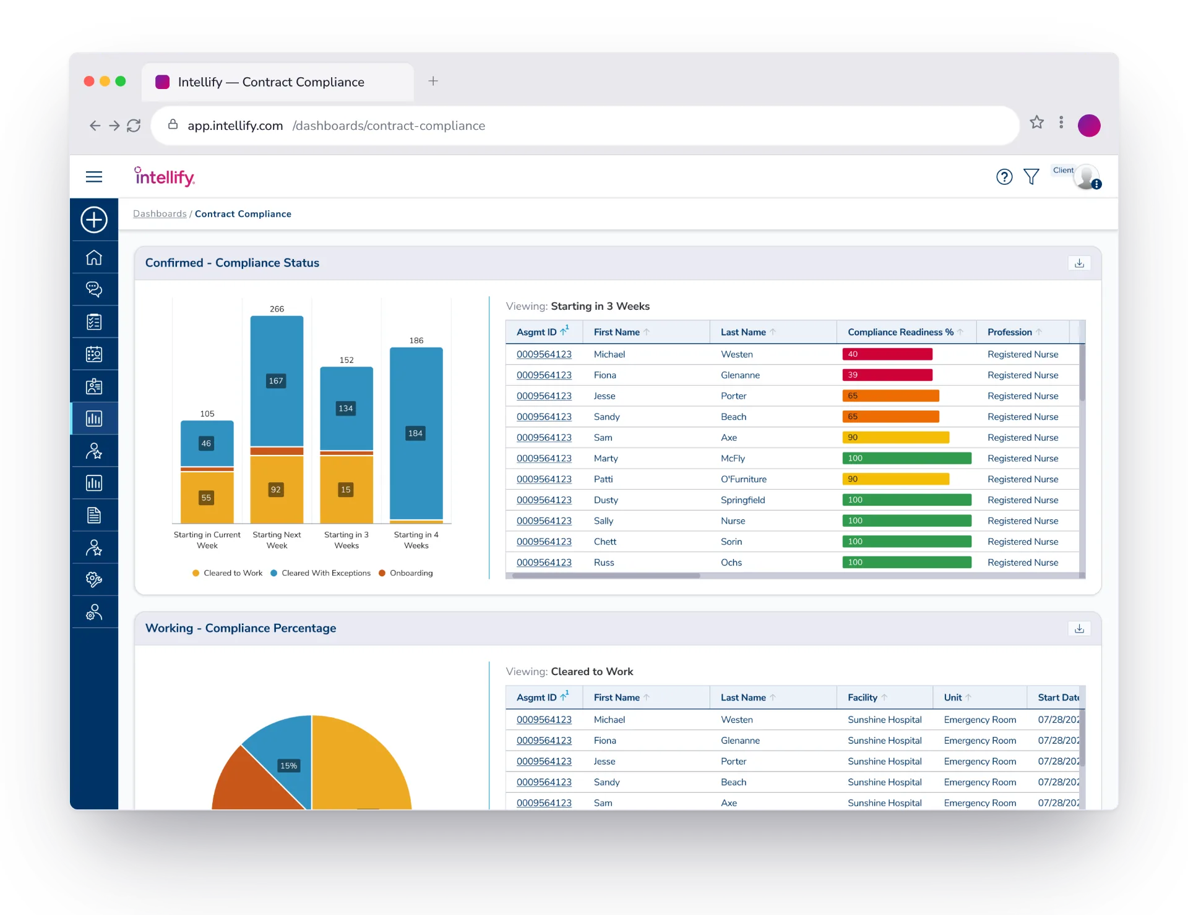Bookmark page with the star icon
The image size is (1188, 915).
coord(1037,122)
